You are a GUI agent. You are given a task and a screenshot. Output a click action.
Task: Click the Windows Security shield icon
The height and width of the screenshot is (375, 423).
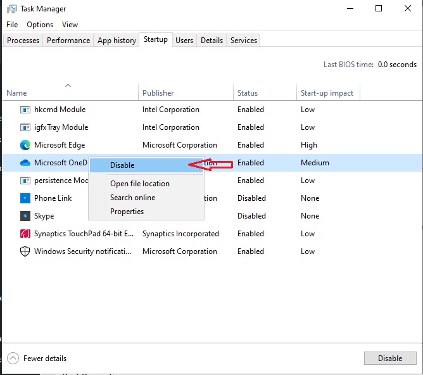pos(25,251)
